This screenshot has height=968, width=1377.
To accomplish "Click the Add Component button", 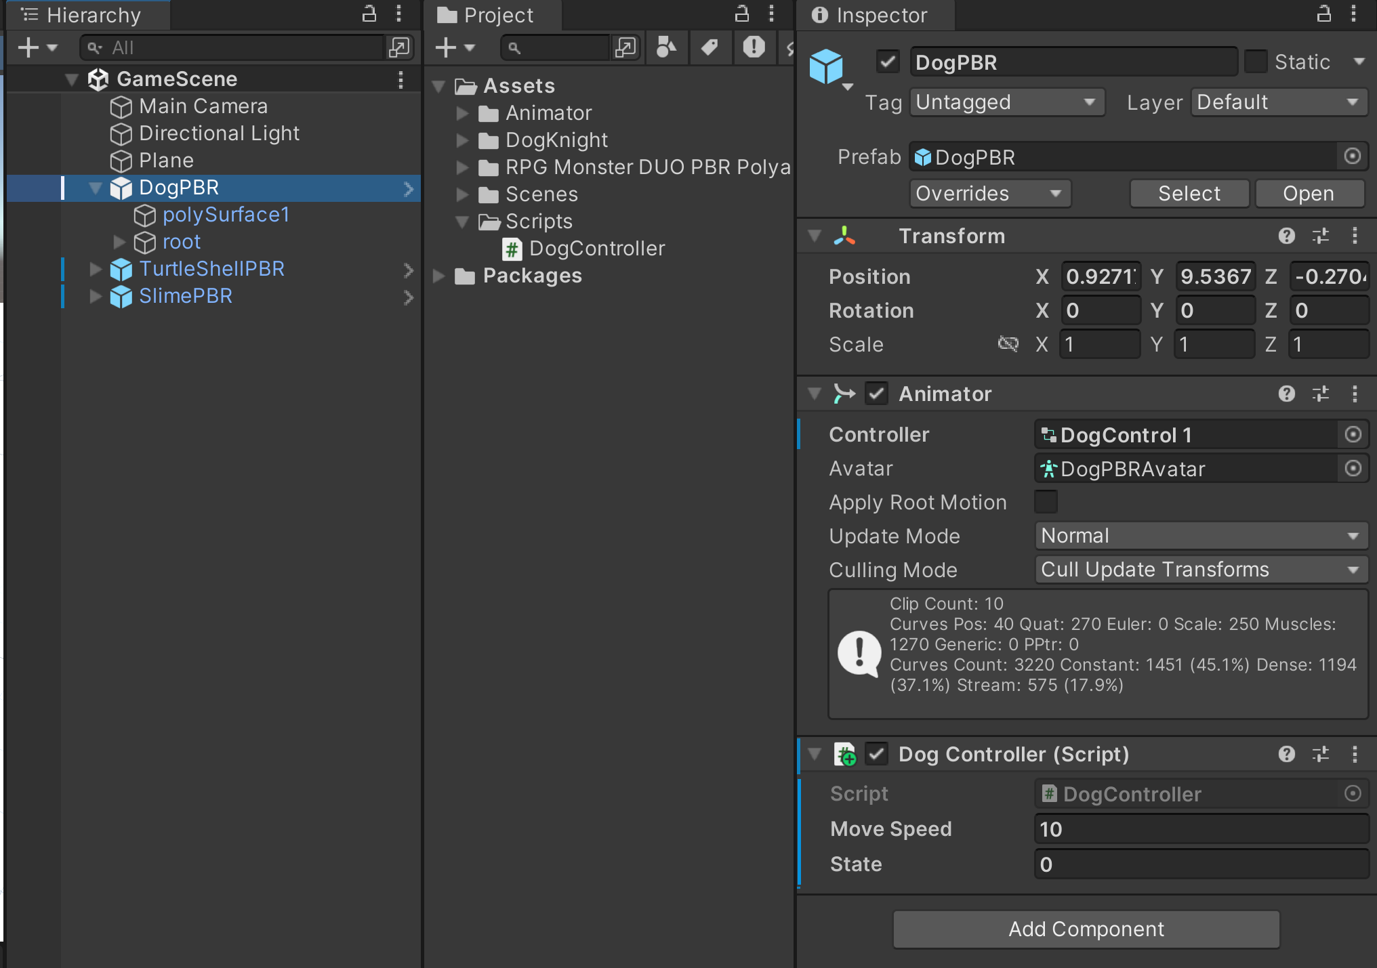I will coord(1086,929).
